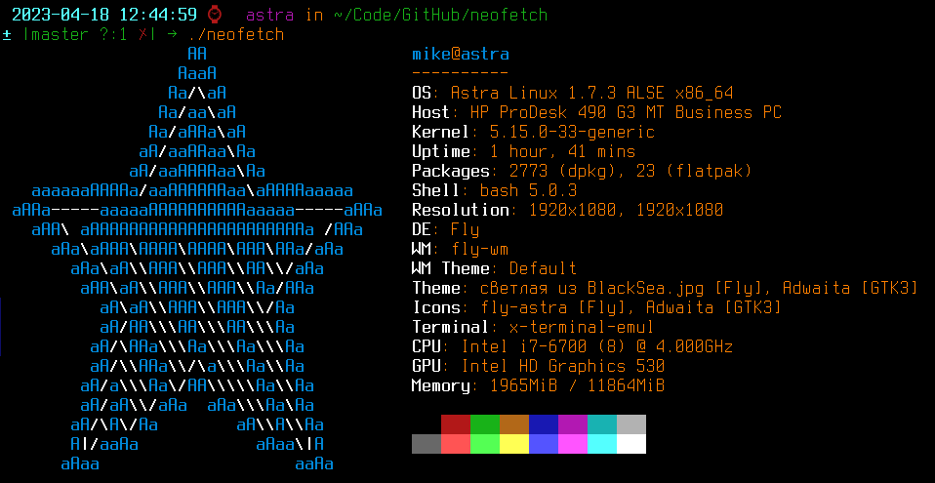The width and height of the screenshot is (935, 483).
Task: Select the dark red color block
Action: click(456, 424)
